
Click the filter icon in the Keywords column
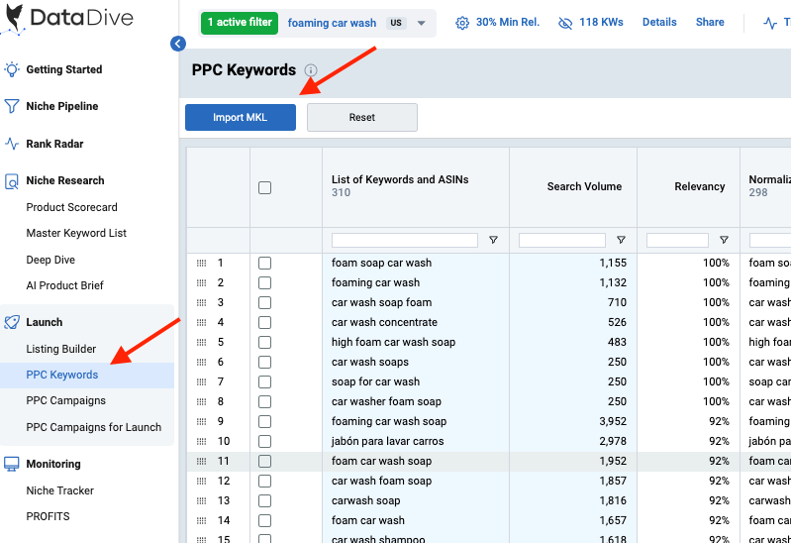(x=493, y=240)
